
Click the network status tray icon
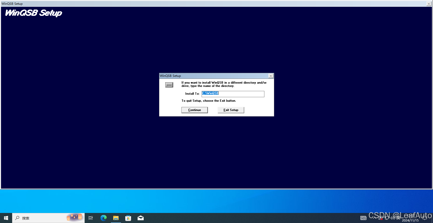(387, 218)
